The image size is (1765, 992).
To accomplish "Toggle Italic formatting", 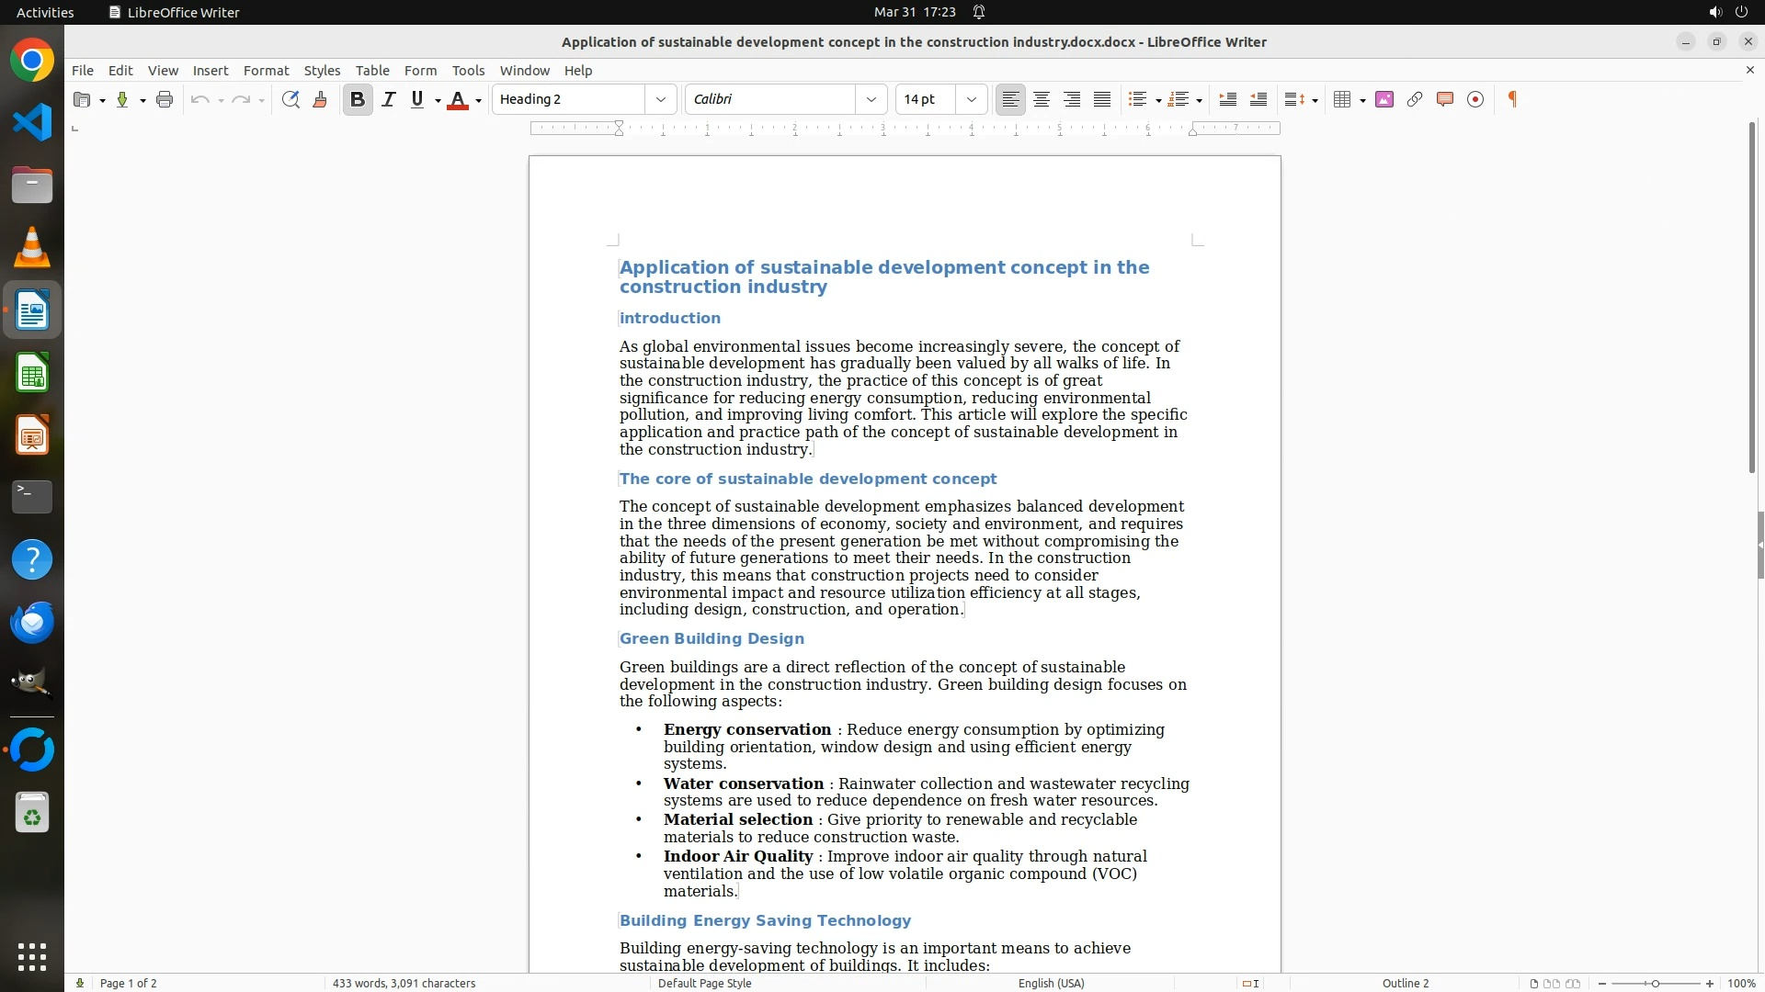I will pyautogui.click(x=389, y=99).
